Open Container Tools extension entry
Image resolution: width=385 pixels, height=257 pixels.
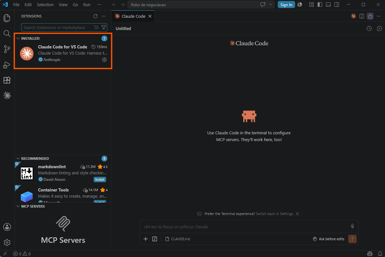(63, 194)
